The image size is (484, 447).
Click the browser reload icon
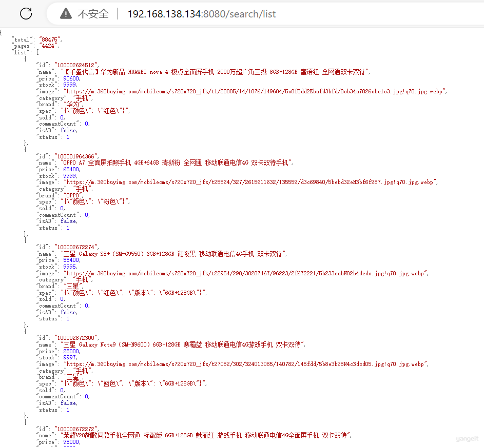pyautogui.click(x=26, y=13)
